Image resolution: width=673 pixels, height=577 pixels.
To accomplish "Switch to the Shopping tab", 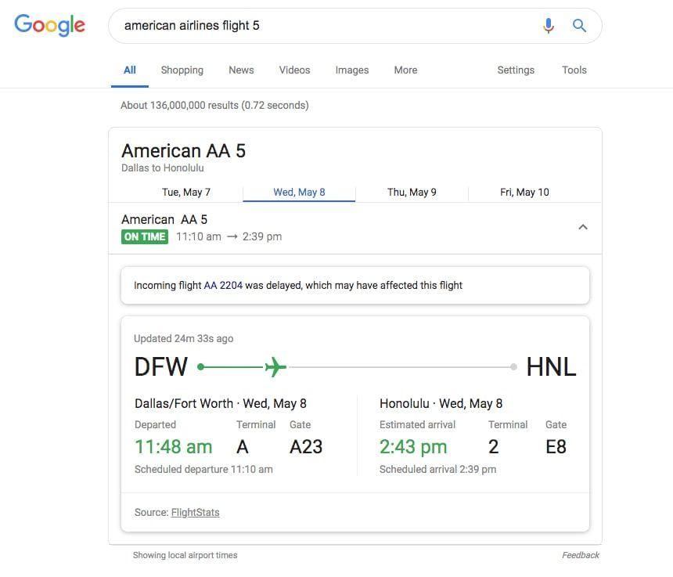I will 182,70.
